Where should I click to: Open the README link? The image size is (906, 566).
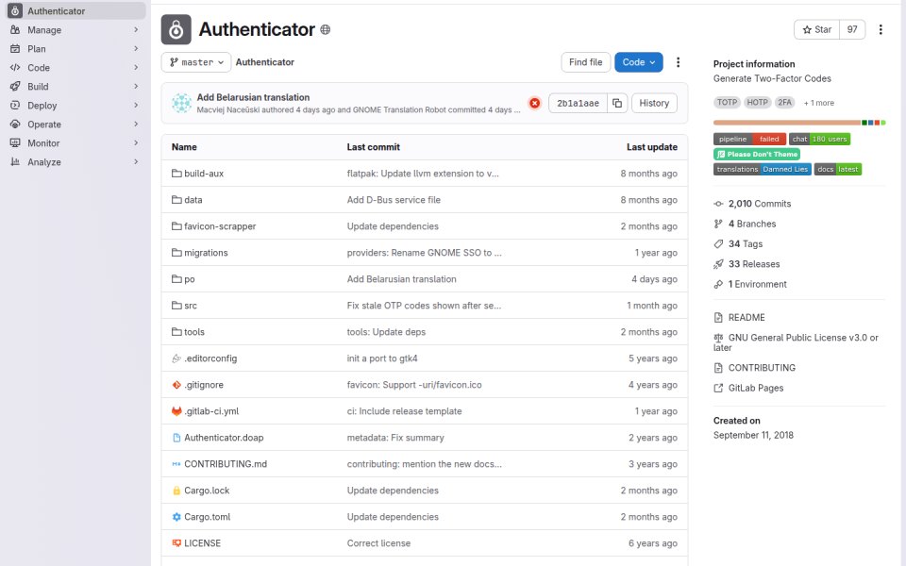(747, 318)
